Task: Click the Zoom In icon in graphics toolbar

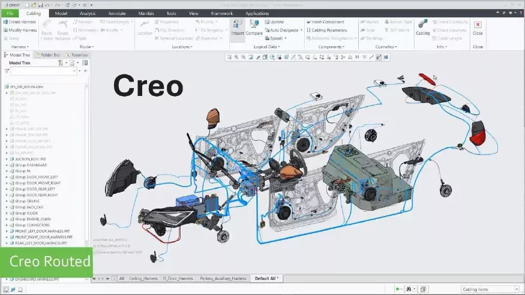Action: click(x=236, y=57)
